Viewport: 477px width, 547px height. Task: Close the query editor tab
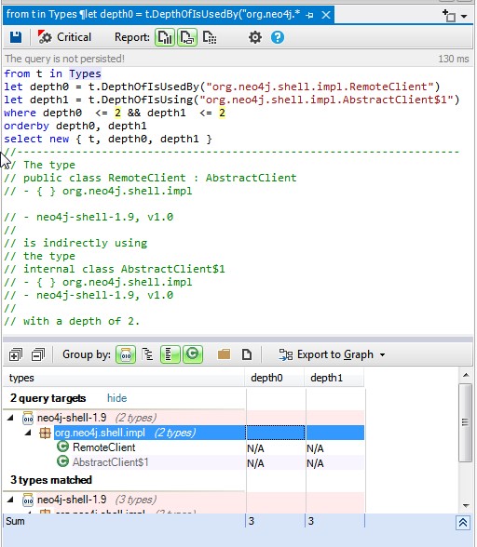pos(326,15)
